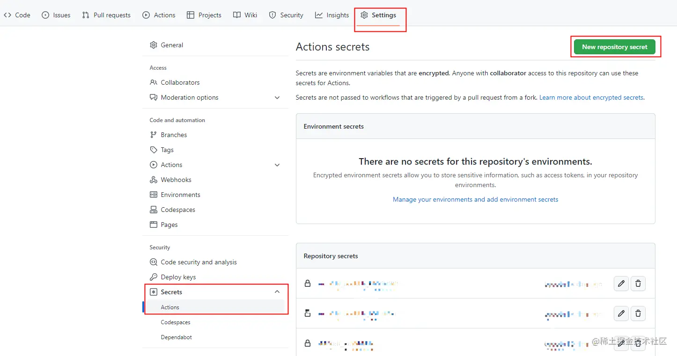Click the New repository secret button

(614, 47)
